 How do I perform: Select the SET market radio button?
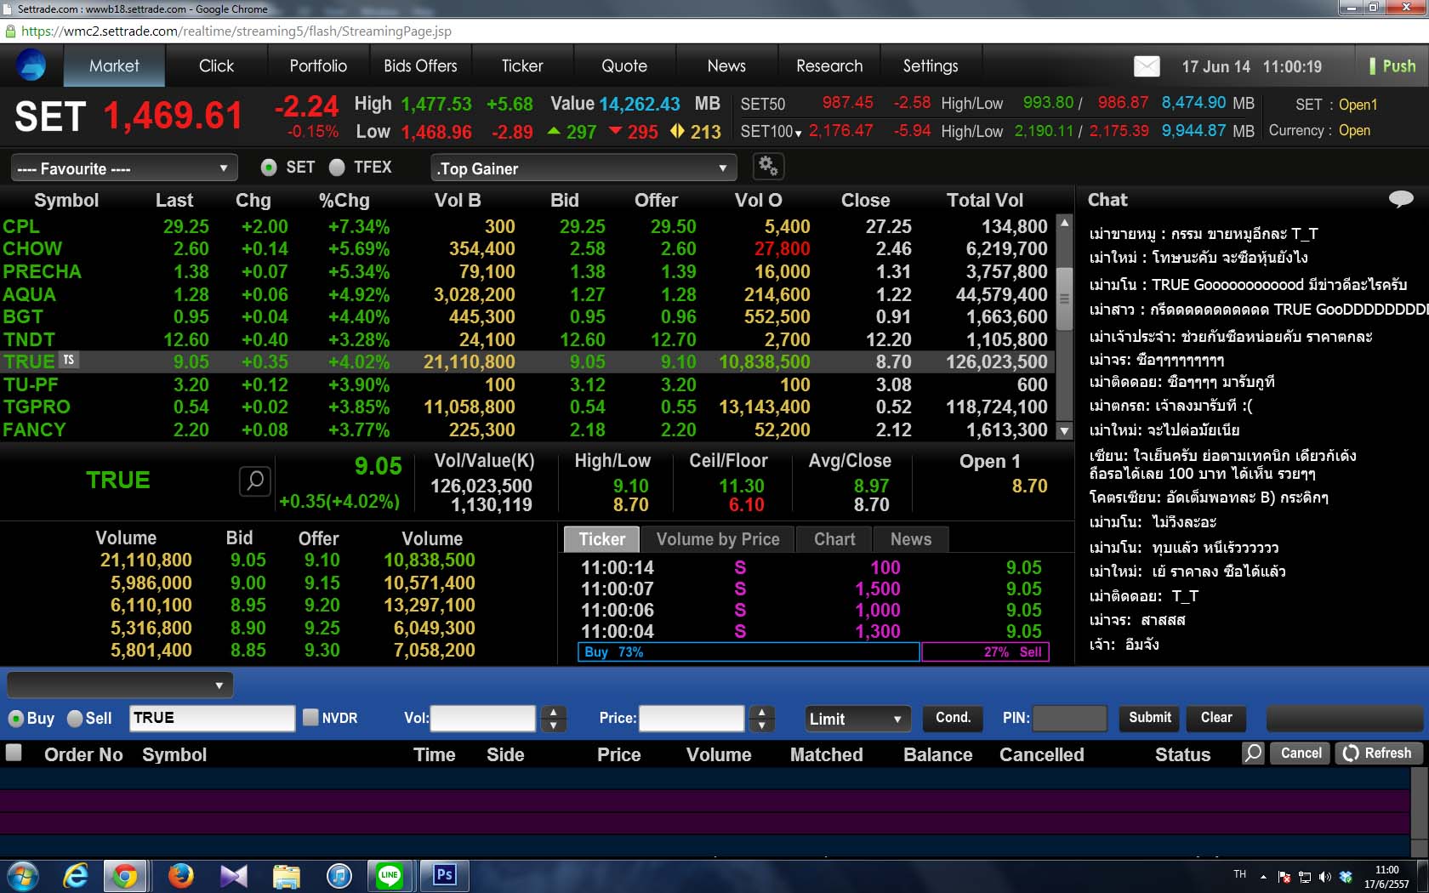pyautogui.click(x=269, y=168)
